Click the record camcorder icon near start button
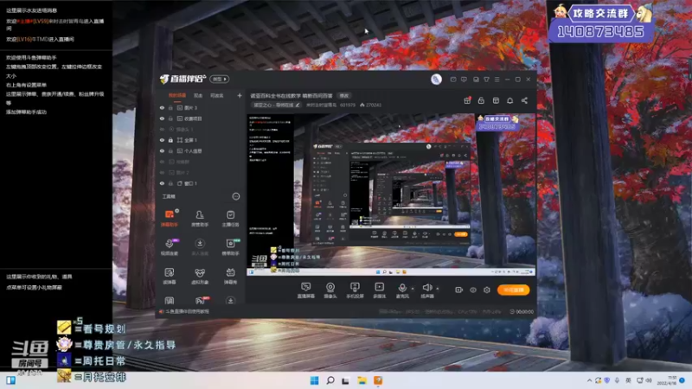The image size is (692, 389). point(458,290)
